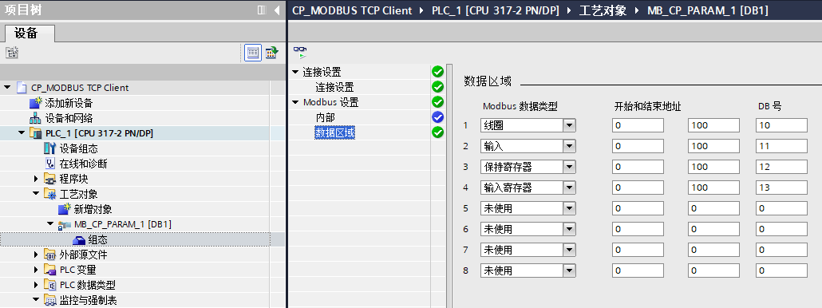Screen dimensions: 822x308
Task: Click green checkmark beside Modbus 设置
Action: tap(437, 102)
